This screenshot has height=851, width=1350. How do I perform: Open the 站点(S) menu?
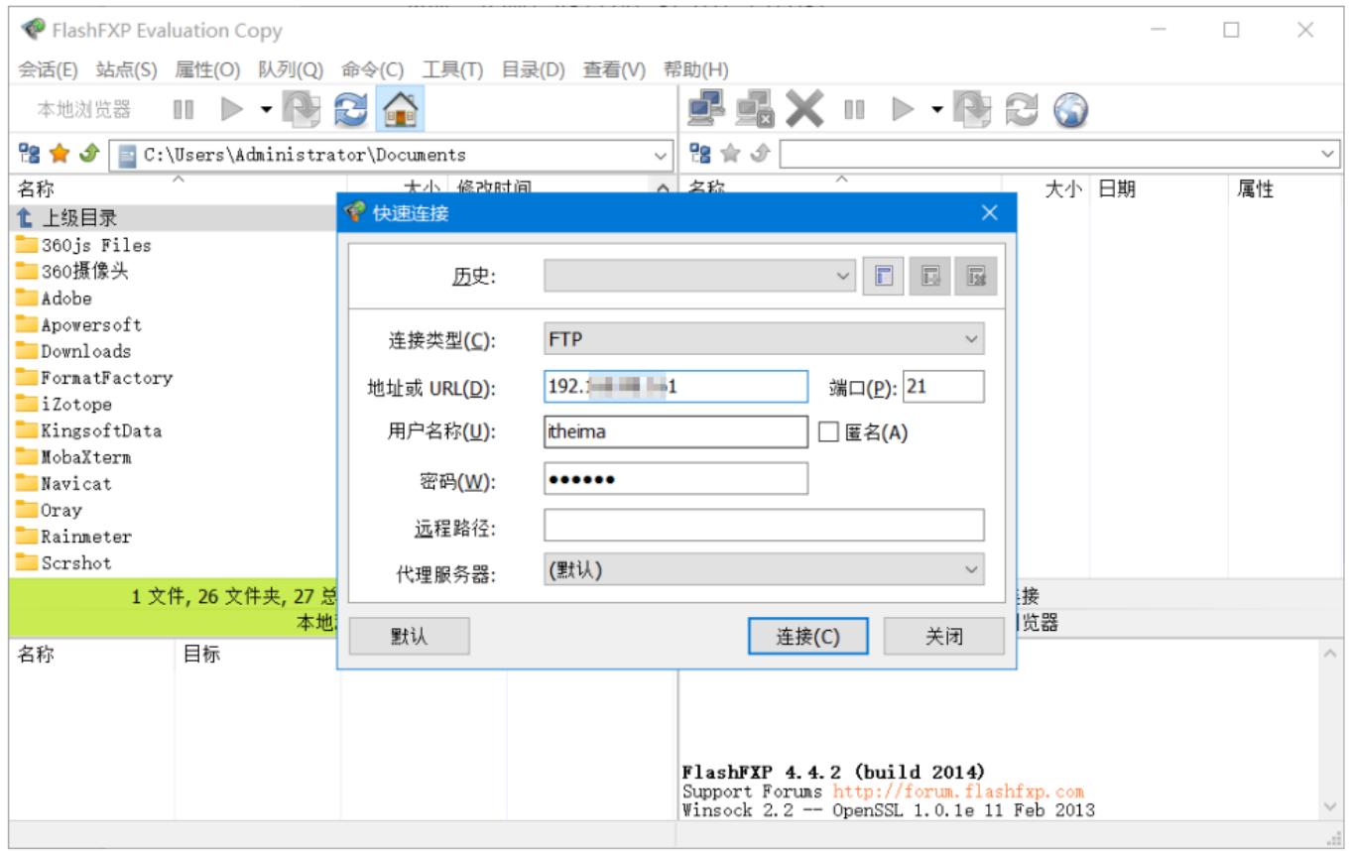coord(126,69)
